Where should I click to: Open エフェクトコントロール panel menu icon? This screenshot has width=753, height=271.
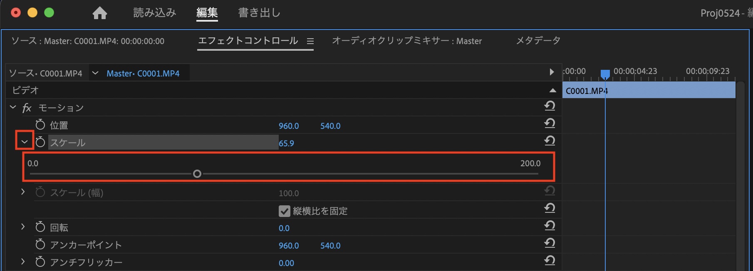pos(310,41)
